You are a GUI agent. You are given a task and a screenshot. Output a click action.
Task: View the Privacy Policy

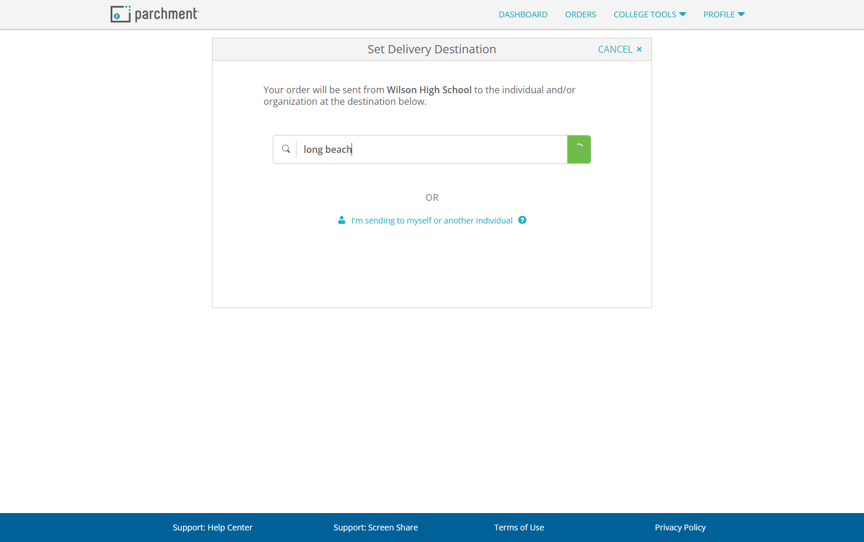680,528
